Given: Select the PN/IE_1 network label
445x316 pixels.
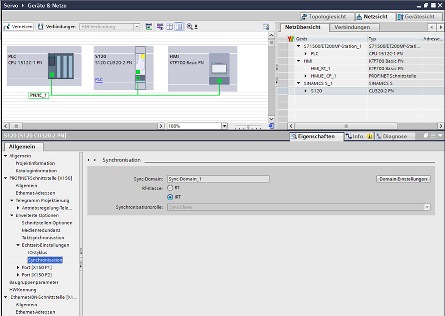Looking at the screenshot, I should point(39,95).
